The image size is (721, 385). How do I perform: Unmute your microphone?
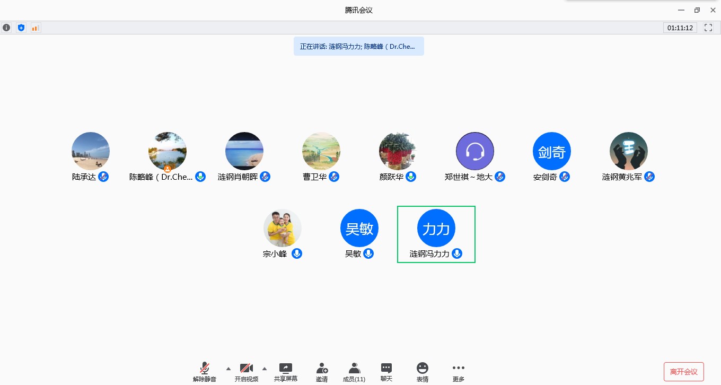pyautogui.click(x=204, y=372)
